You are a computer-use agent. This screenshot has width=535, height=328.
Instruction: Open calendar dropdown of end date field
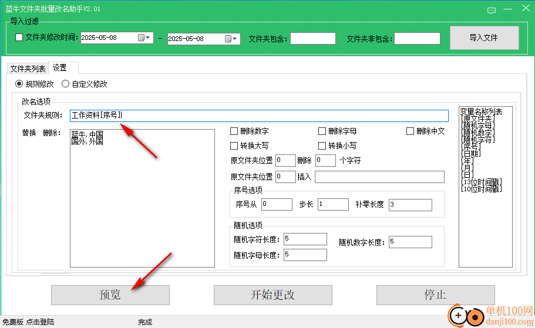point(231,39)
